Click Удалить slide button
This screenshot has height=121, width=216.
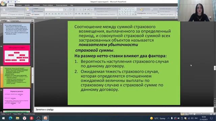36,14
